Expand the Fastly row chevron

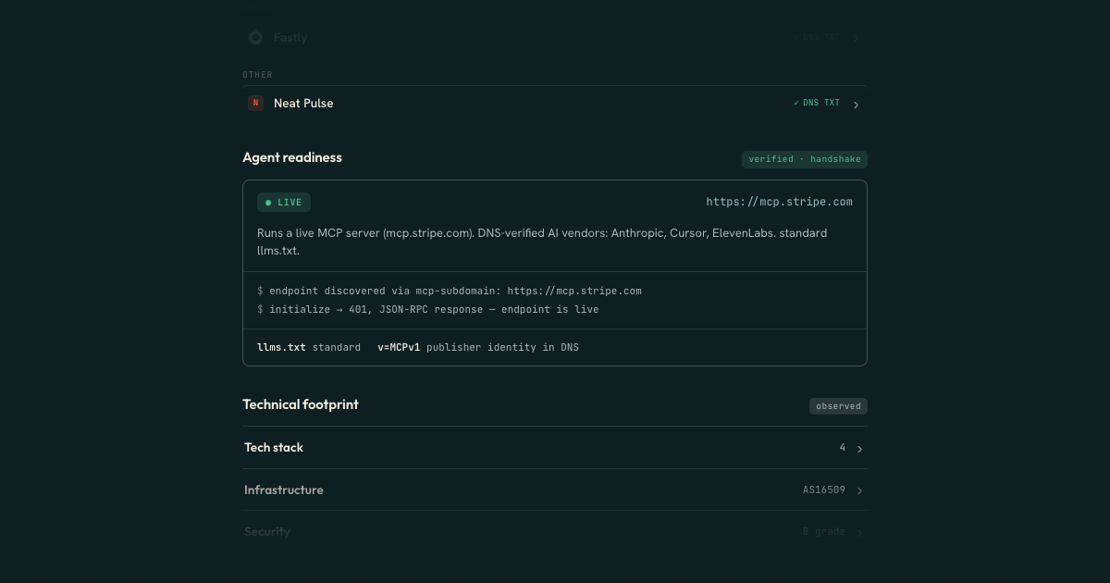(x=856, y=39)
